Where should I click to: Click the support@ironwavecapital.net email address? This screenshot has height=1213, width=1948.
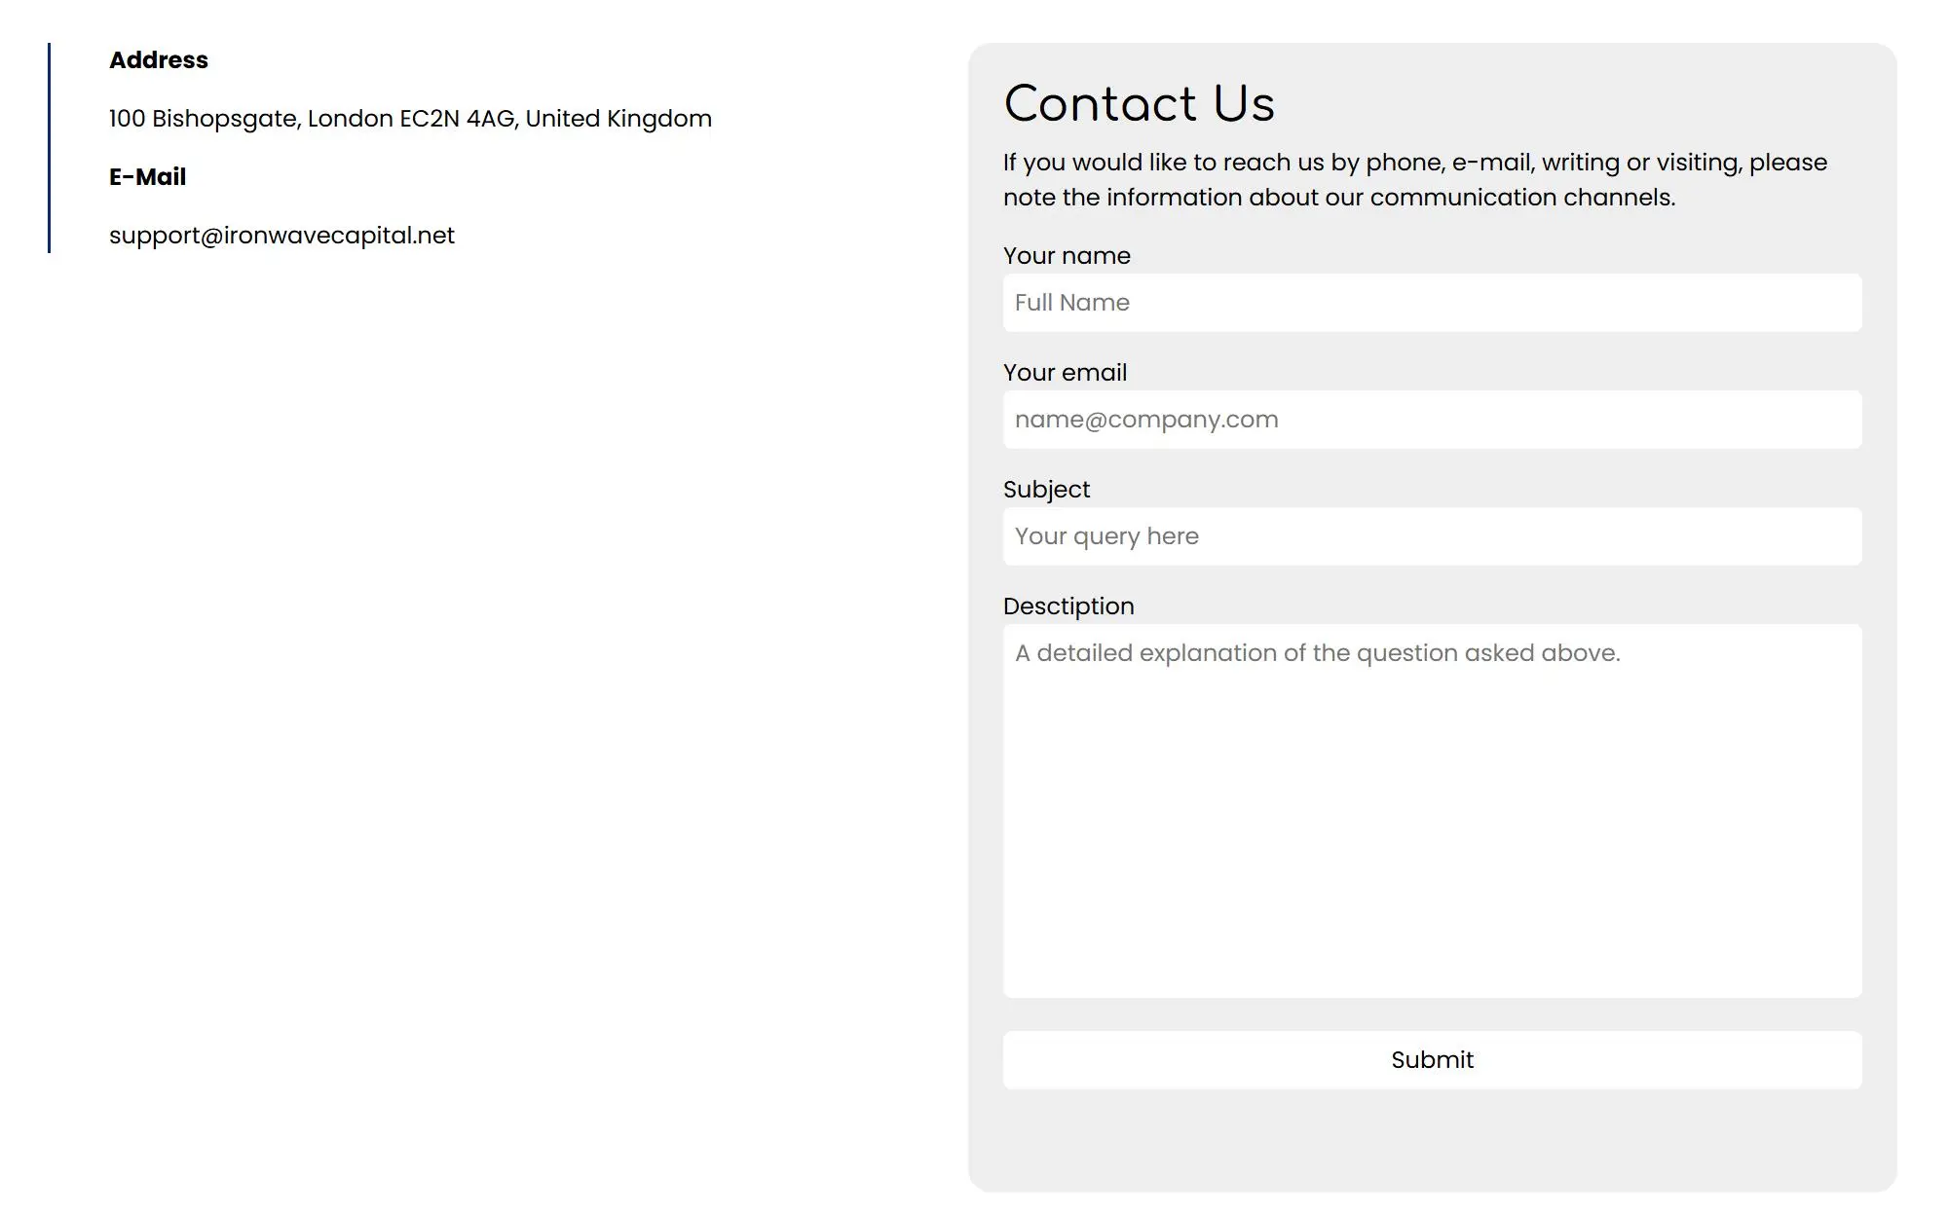(x=281, y=236)
